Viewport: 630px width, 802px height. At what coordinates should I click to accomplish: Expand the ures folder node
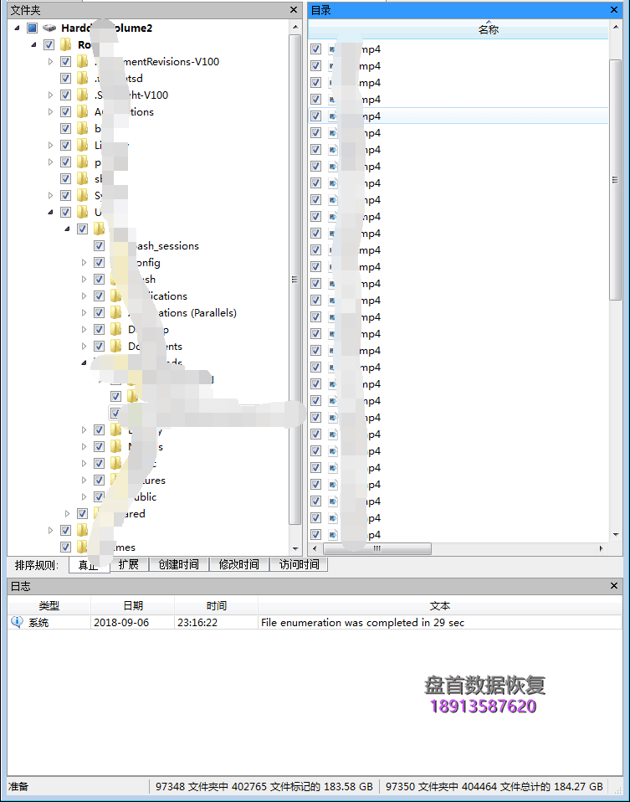pyautogui.click(x=84, y=480)
